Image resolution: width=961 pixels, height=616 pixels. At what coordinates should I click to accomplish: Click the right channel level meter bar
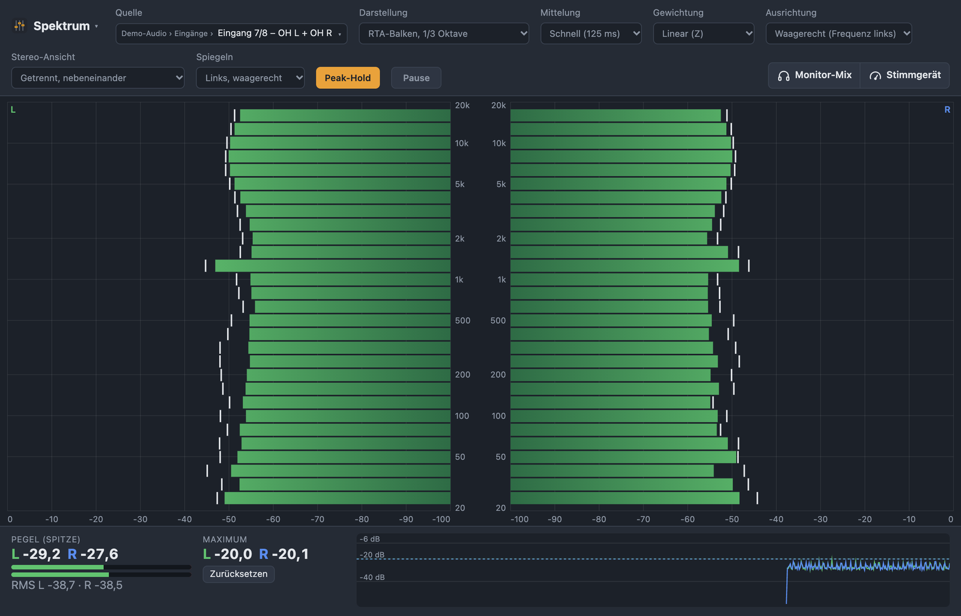pos(101,575)
